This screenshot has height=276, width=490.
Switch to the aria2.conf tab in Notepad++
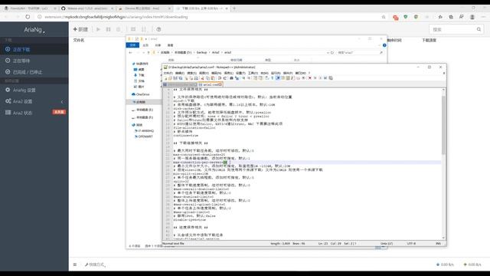pyautogui.click(x=211, y=84)
